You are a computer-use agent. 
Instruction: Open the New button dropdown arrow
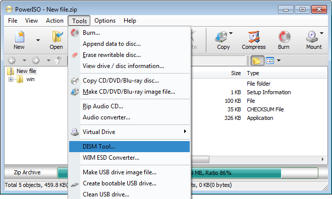point(38,40)
